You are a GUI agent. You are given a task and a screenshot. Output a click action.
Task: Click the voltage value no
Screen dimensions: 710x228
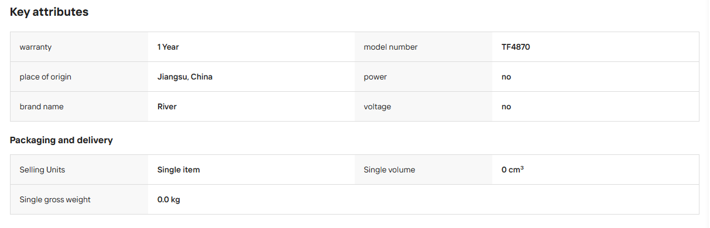pos(506,106)
